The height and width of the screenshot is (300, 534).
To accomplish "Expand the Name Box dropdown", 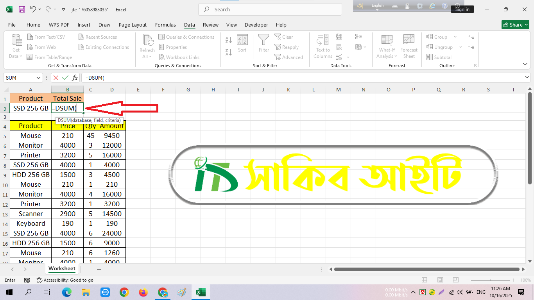I will tap(38, 78).
